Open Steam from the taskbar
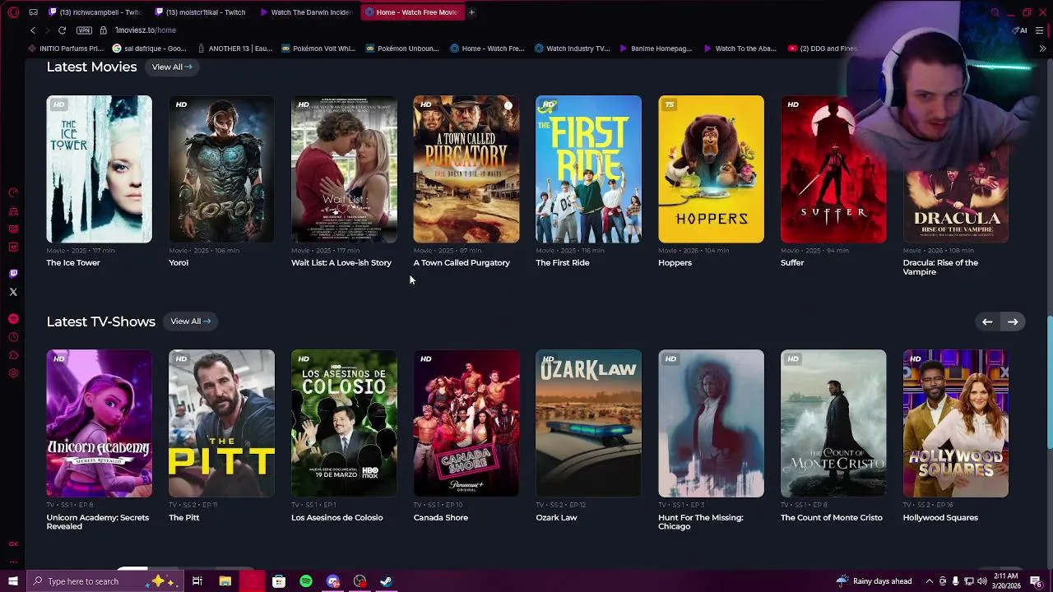The width and height of the screenshot is (1053, 592). pyautogui.click(x=386, y=581)
